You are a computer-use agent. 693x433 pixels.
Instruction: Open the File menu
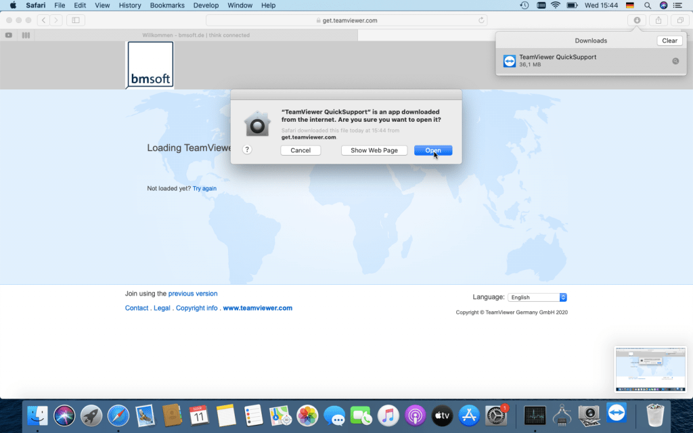[60, 5]
